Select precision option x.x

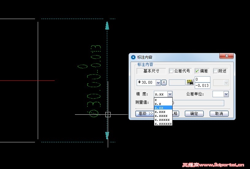(x=163, y=104)
